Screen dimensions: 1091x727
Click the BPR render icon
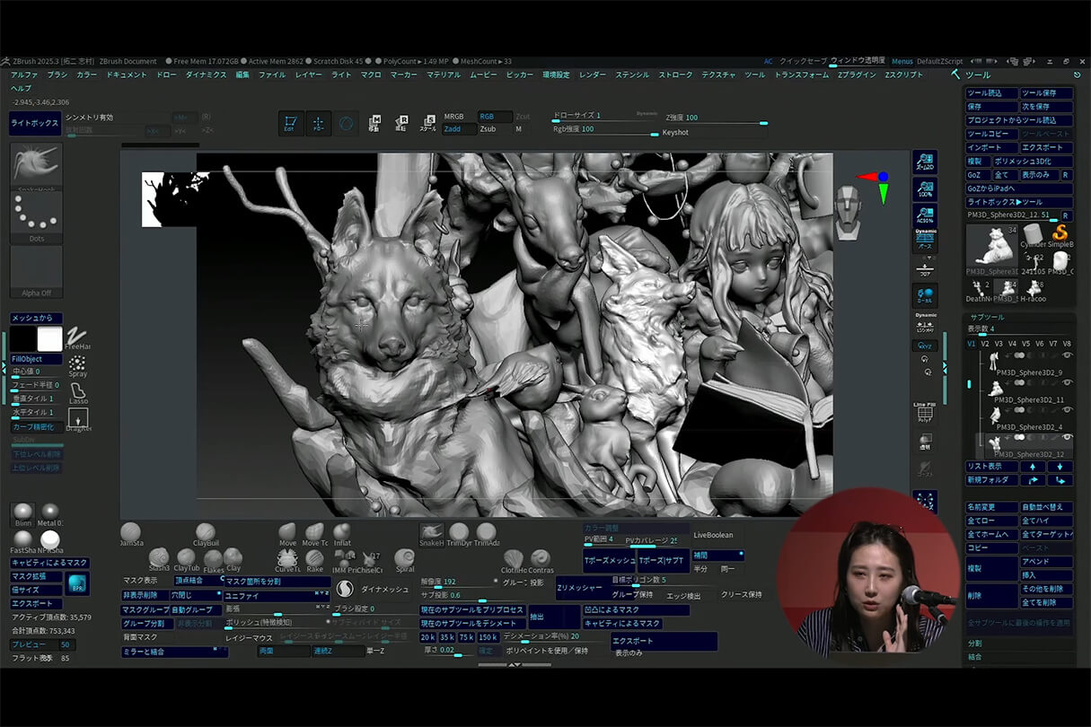77,583
